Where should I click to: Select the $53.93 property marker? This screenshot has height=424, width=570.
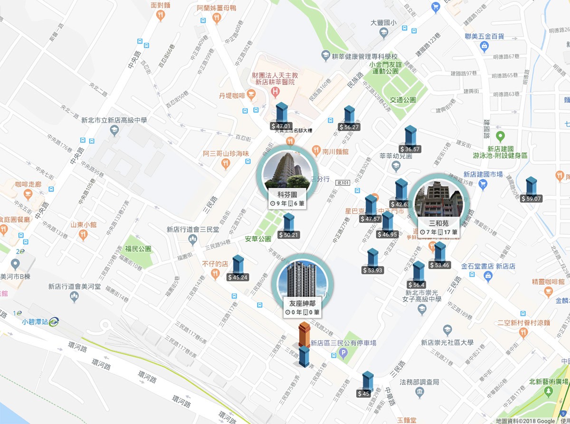(x=372, y=261)
